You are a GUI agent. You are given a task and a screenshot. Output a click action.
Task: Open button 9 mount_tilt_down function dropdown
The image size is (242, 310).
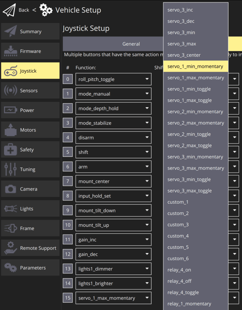113,210
